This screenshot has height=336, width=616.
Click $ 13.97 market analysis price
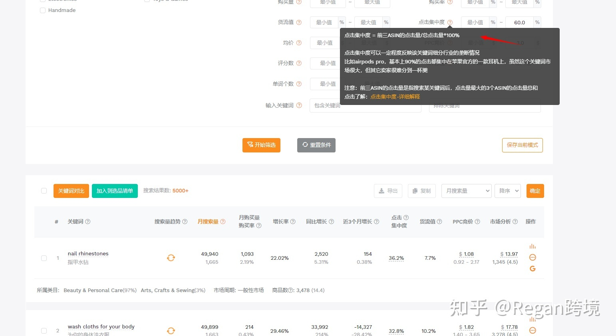(509, 254)
